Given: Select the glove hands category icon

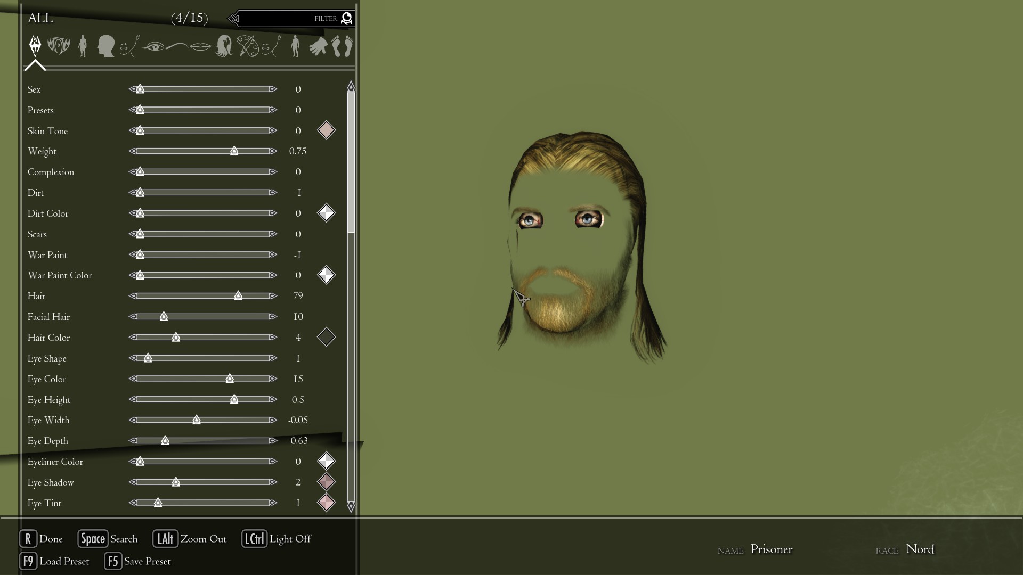Looking at the screenshot, I should pyautogui.click(x=318, y=46).
